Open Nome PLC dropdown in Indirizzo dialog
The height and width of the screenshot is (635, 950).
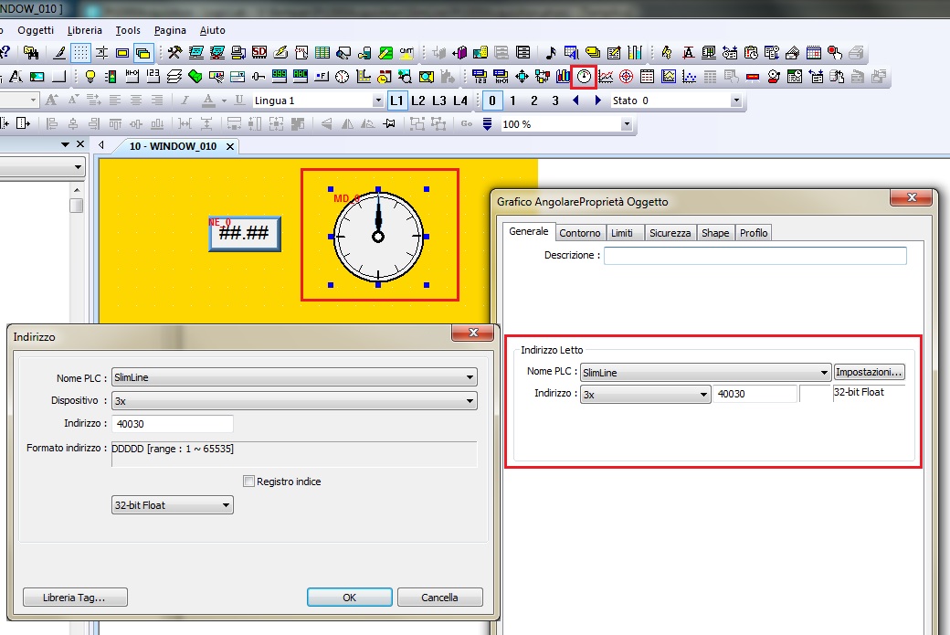pos(294,376)
